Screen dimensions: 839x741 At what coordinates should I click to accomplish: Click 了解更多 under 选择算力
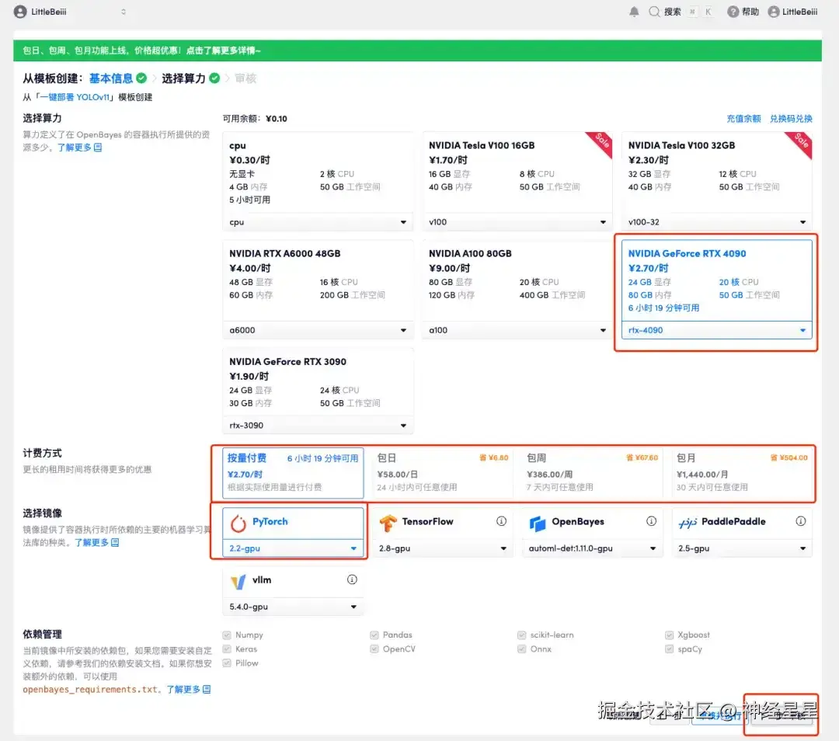(x=79, y=147)
